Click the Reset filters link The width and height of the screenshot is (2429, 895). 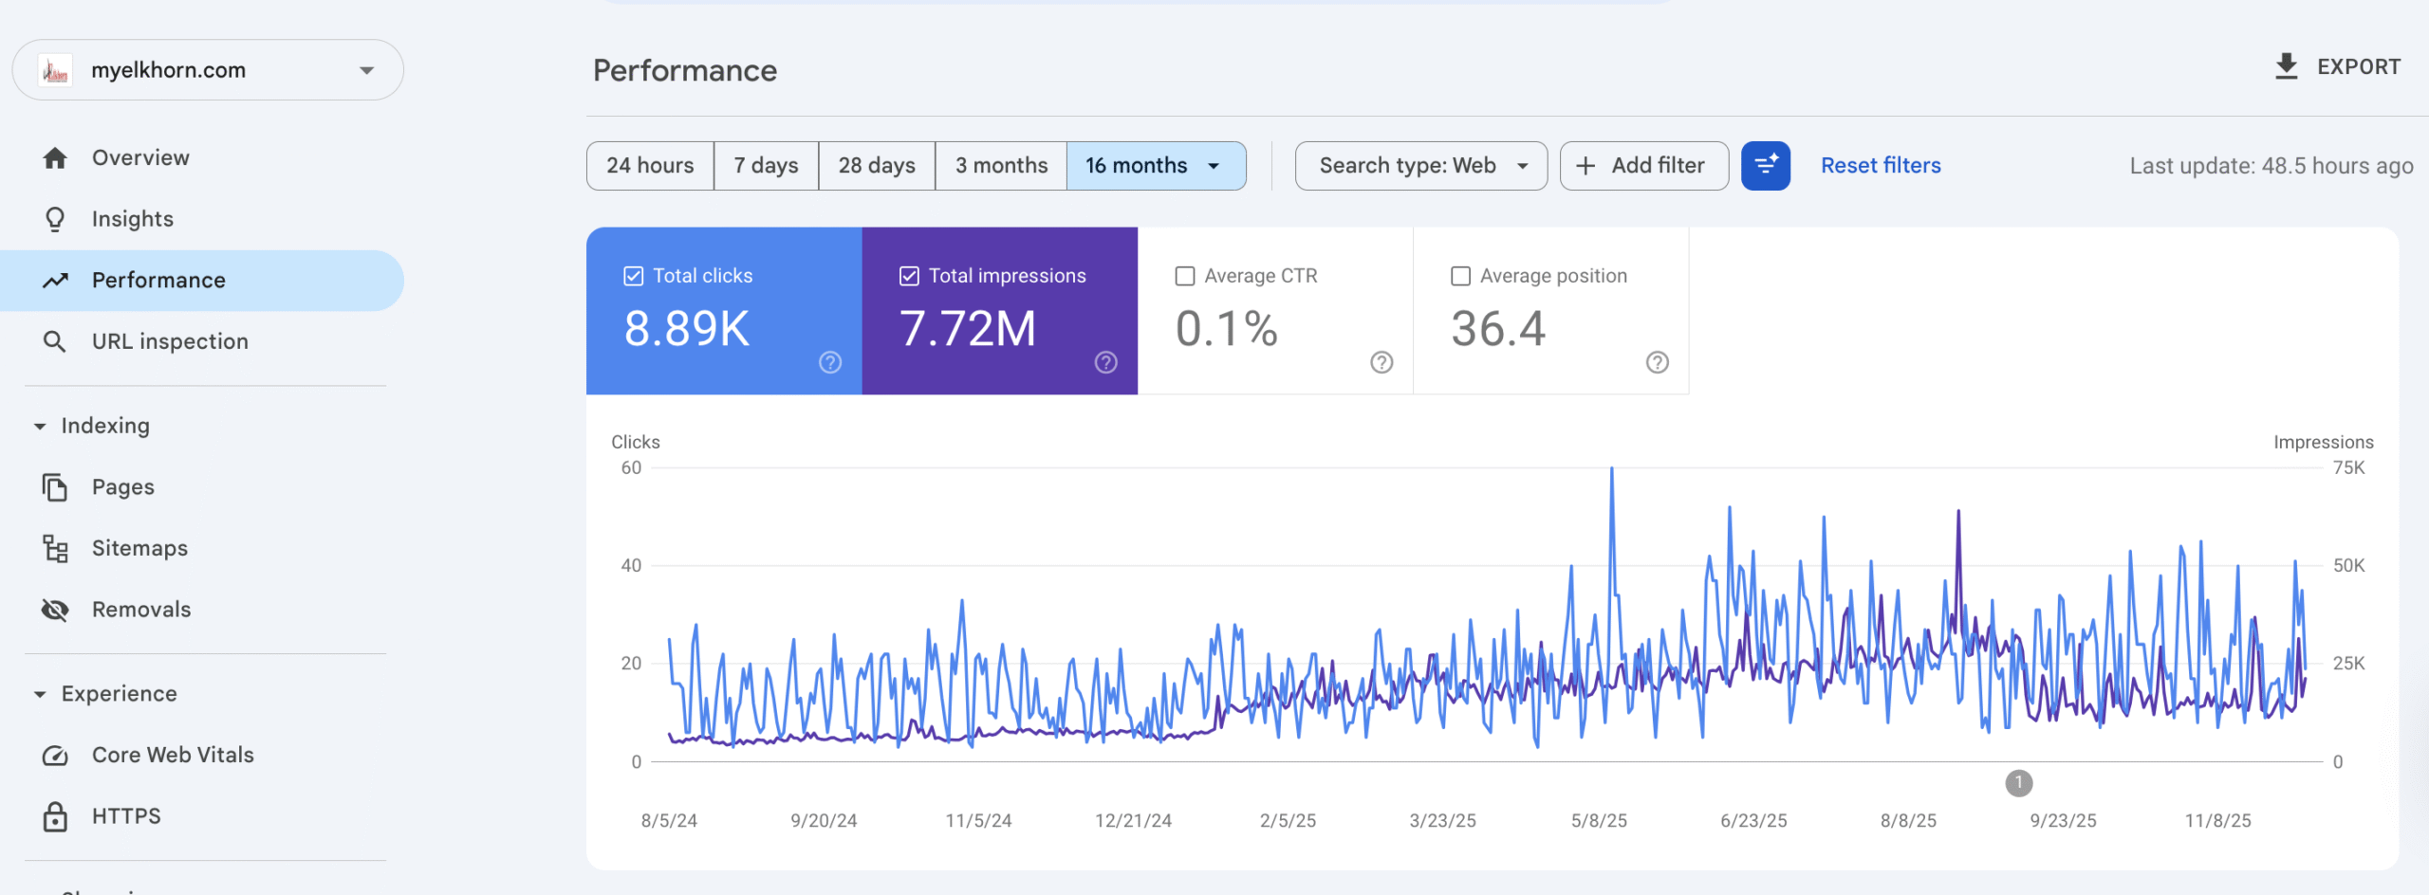[x=1881, y=166]
